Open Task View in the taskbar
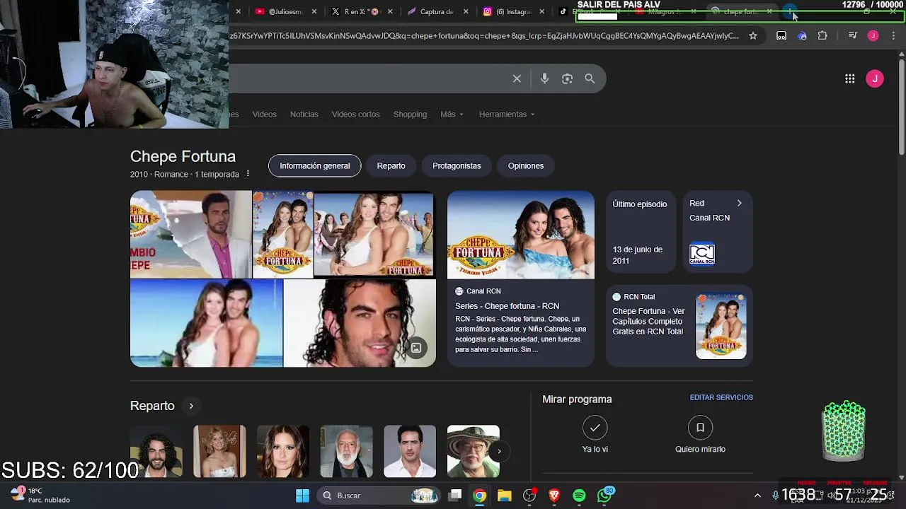 point(455,496)
